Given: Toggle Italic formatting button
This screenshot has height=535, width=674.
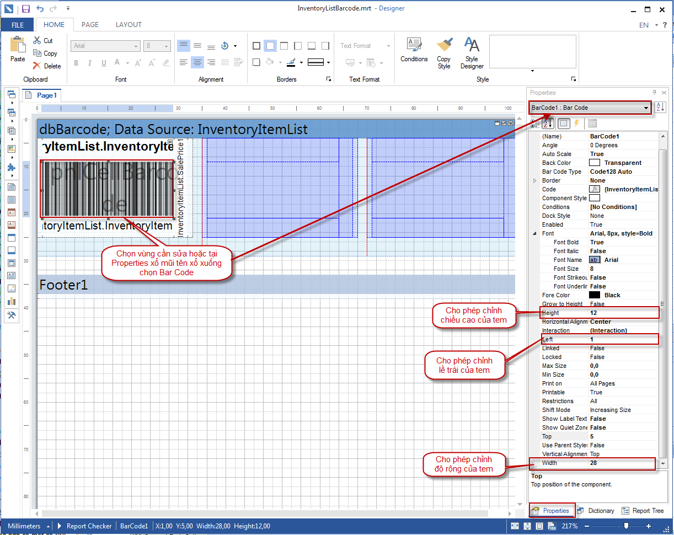Looking at the screenshot, I should click(90, 63).
